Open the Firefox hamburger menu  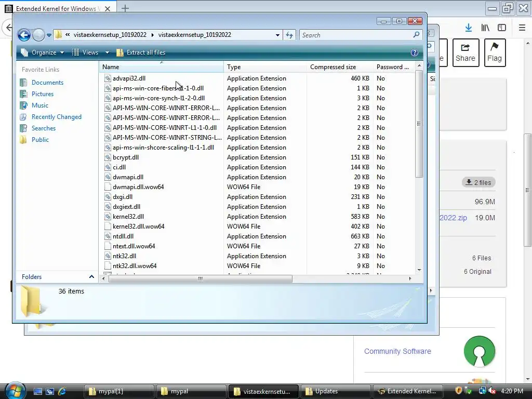(x=522, y=28)
